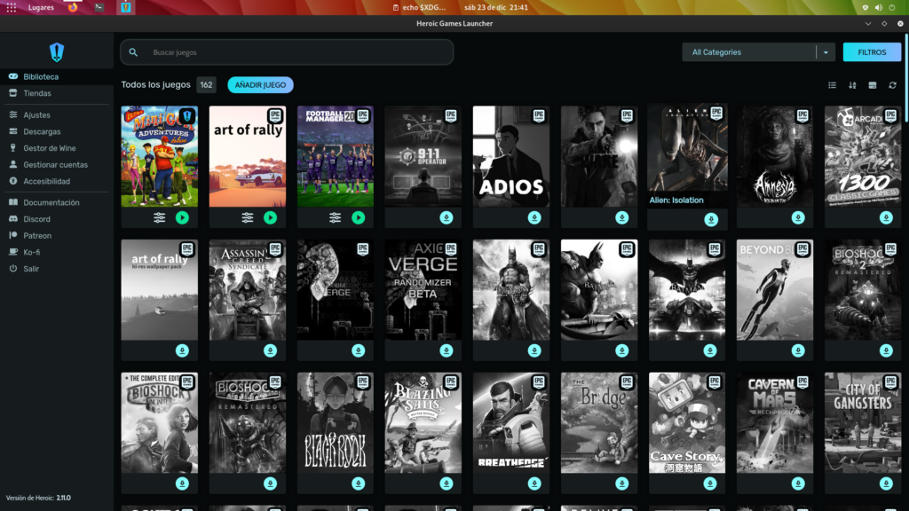Open settings for Football Manager game
This screenshot has width=909, height=511.
point(336,217)
